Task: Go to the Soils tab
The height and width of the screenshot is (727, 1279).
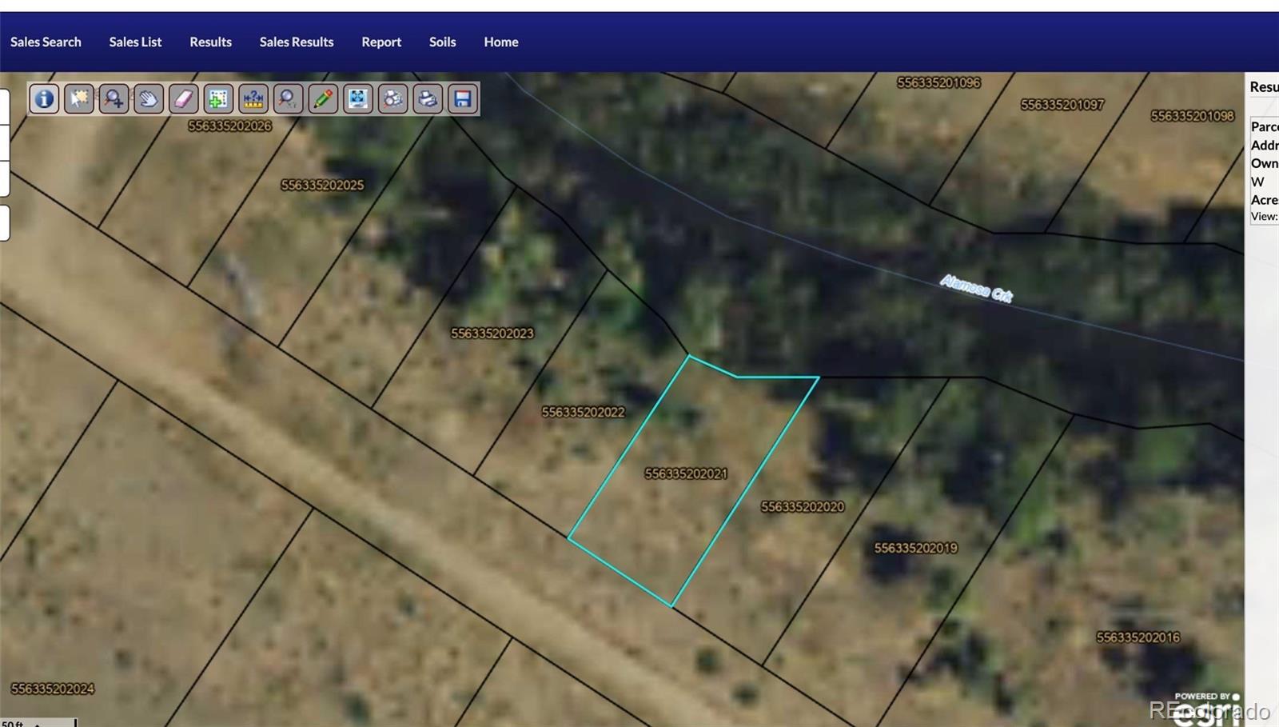Action: [x=442, y=42]
